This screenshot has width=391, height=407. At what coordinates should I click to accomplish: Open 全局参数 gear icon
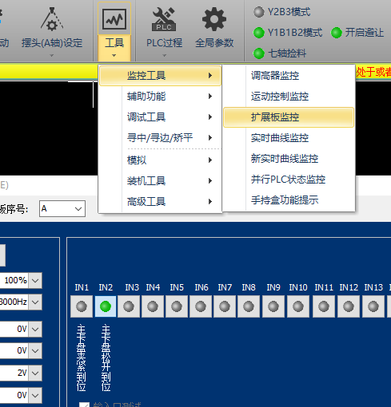[214, 19]
